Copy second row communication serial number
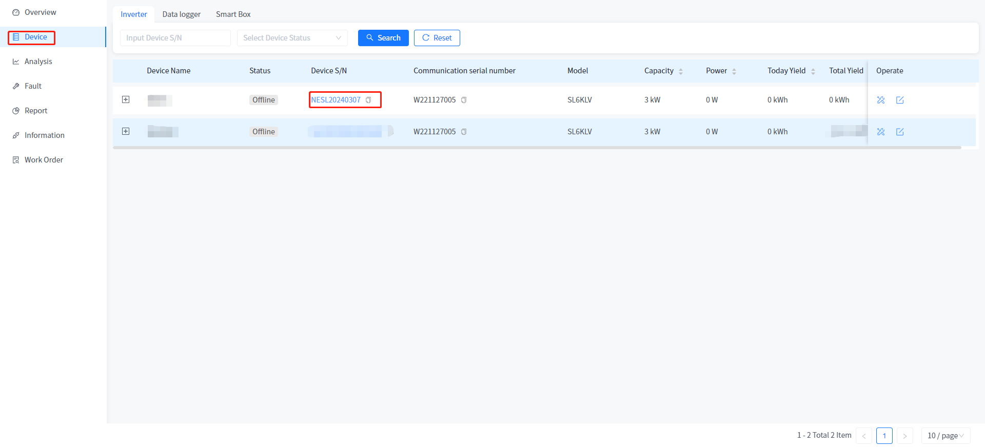985x448 pixels. click(464, 132)
